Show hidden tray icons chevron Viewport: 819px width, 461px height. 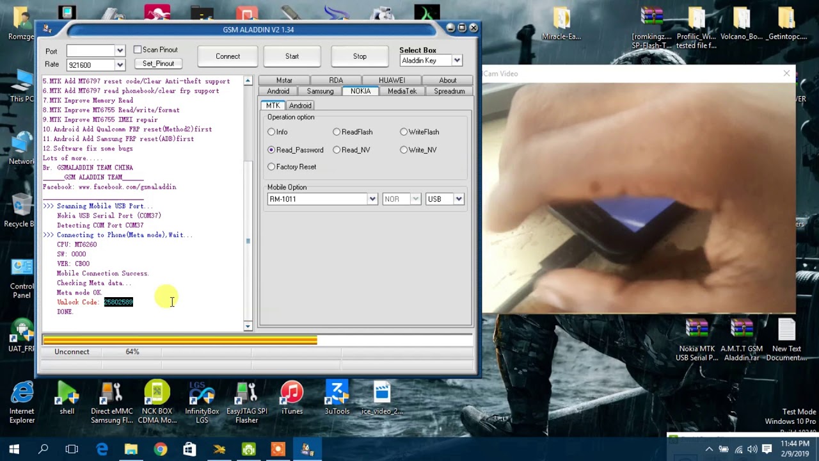[x=709, y=449]
